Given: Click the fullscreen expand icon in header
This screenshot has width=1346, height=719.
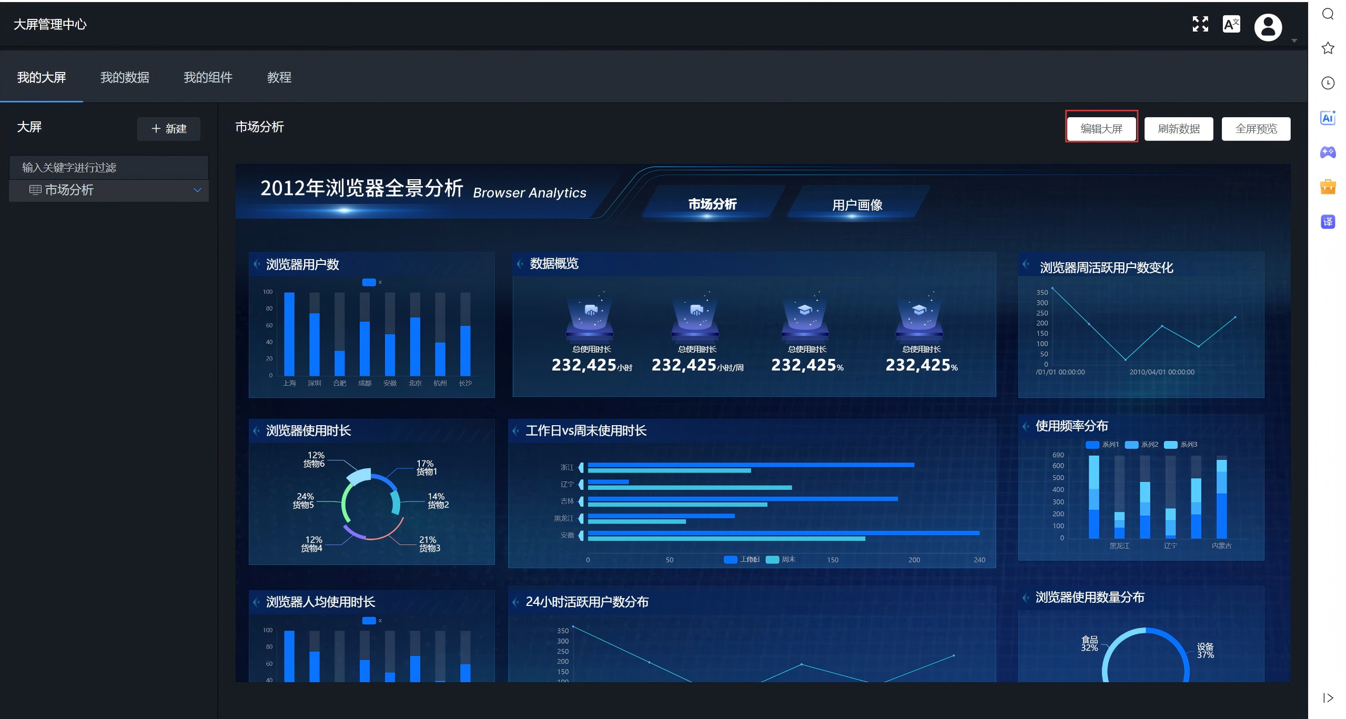Looking at the screenshot, I should (1200, 24).
